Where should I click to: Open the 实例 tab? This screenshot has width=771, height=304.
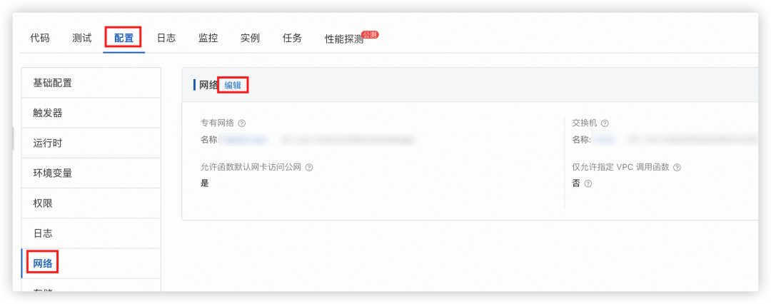(251, 39)
